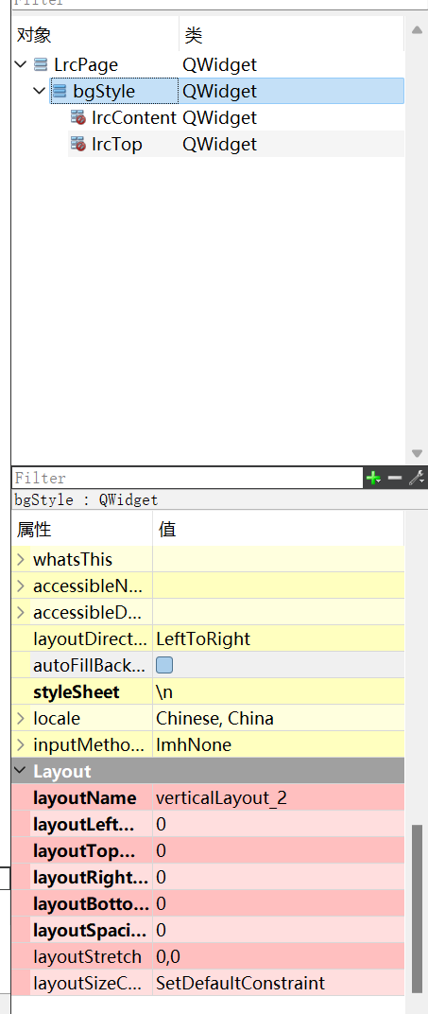This screenshot has width=428, height=1014.
Task: Click the lrcContent broken layout icon
Action: pos(78,117)
